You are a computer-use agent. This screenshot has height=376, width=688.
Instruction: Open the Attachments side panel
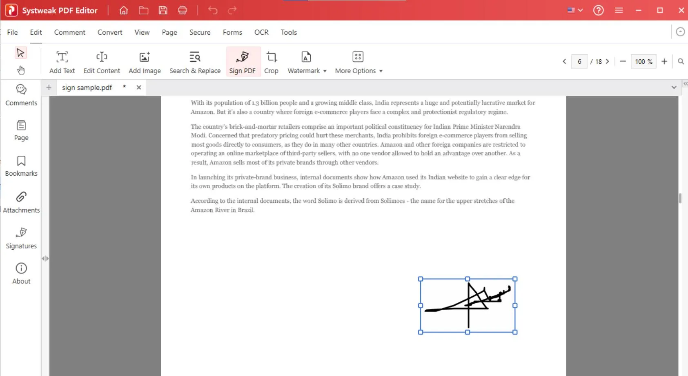(x=21, y=202)
